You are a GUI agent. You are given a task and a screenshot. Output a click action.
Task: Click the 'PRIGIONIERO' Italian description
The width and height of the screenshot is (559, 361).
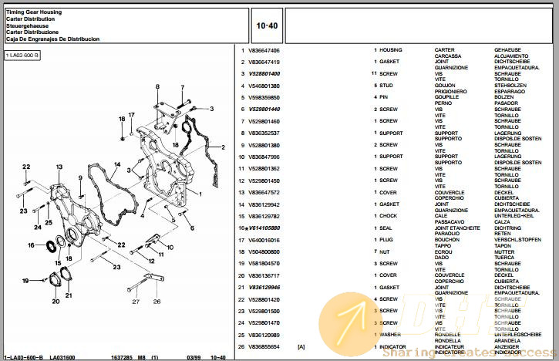pyautogui.click(x=450, y=92)
